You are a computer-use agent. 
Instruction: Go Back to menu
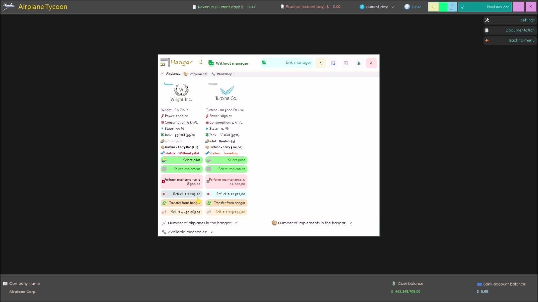[x=510, y=40]
